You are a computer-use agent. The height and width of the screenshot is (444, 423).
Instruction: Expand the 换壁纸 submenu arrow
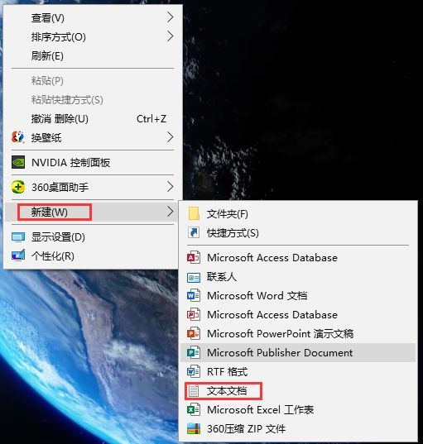170,137
